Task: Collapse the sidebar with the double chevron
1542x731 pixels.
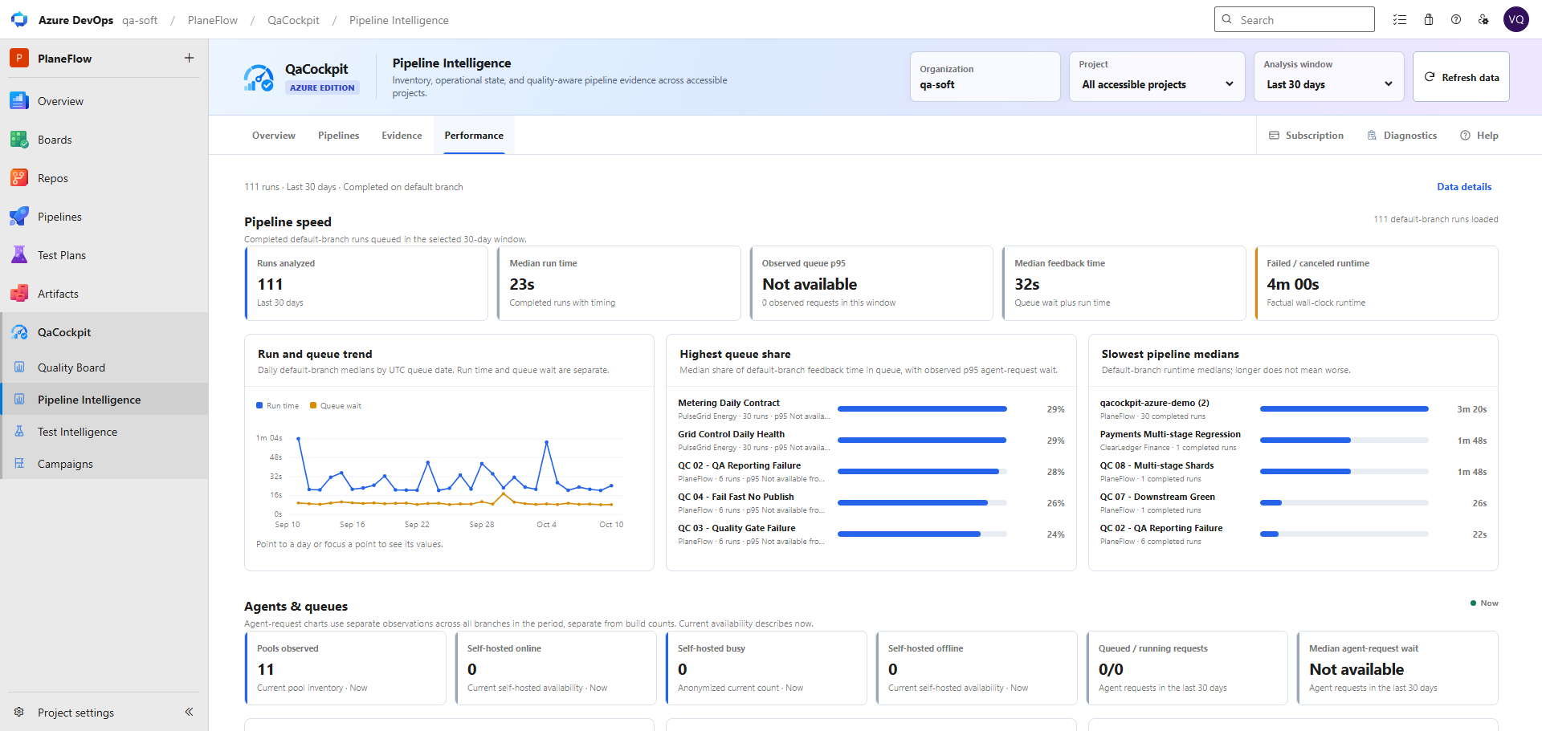Action: [189, 712]
